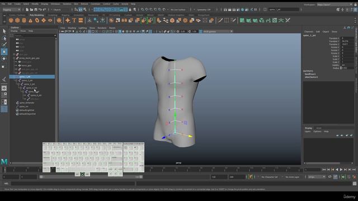Click the go-to-start playback button
This screenshot has width=358, height=201.
tap(324, 170)
